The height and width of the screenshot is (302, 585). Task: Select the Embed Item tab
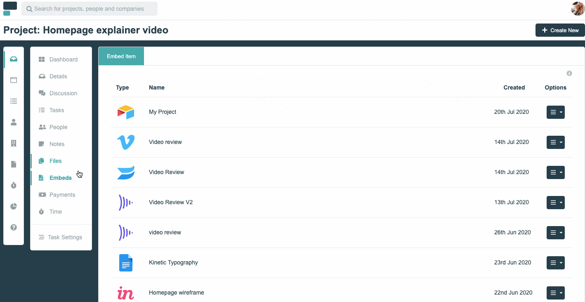pyautogui.click(x=121, y=56)
